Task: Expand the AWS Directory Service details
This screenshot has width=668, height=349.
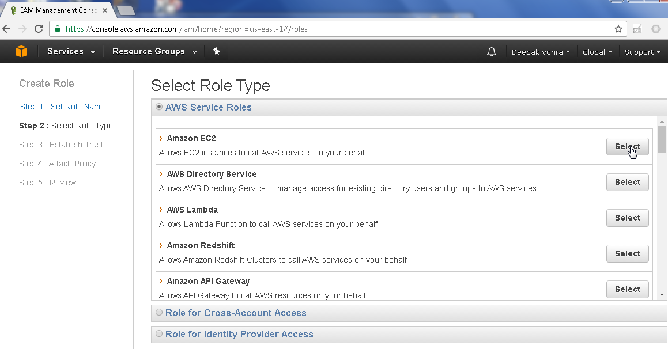Action: click(x=161, y=174)
